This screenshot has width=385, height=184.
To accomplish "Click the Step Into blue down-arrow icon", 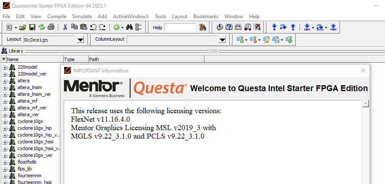I will pyautogui.click(x=274, y=27).
